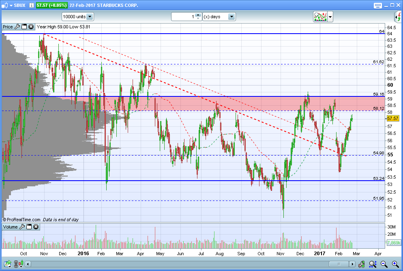Maximize the Volume panel window icon
The image size is (403, 271).
point(29,227)
